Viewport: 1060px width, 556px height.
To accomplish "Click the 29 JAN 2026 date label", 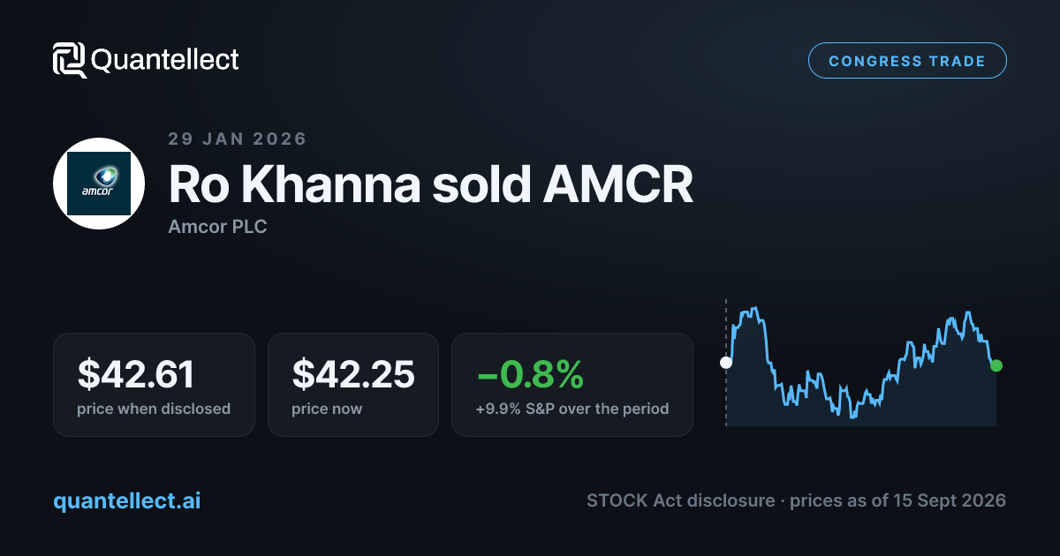I will (x=238, y=139).
